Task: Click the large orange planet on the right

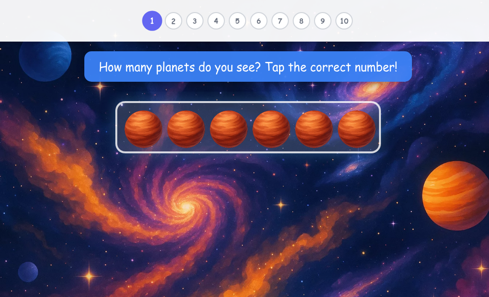Action: (455, 195)
